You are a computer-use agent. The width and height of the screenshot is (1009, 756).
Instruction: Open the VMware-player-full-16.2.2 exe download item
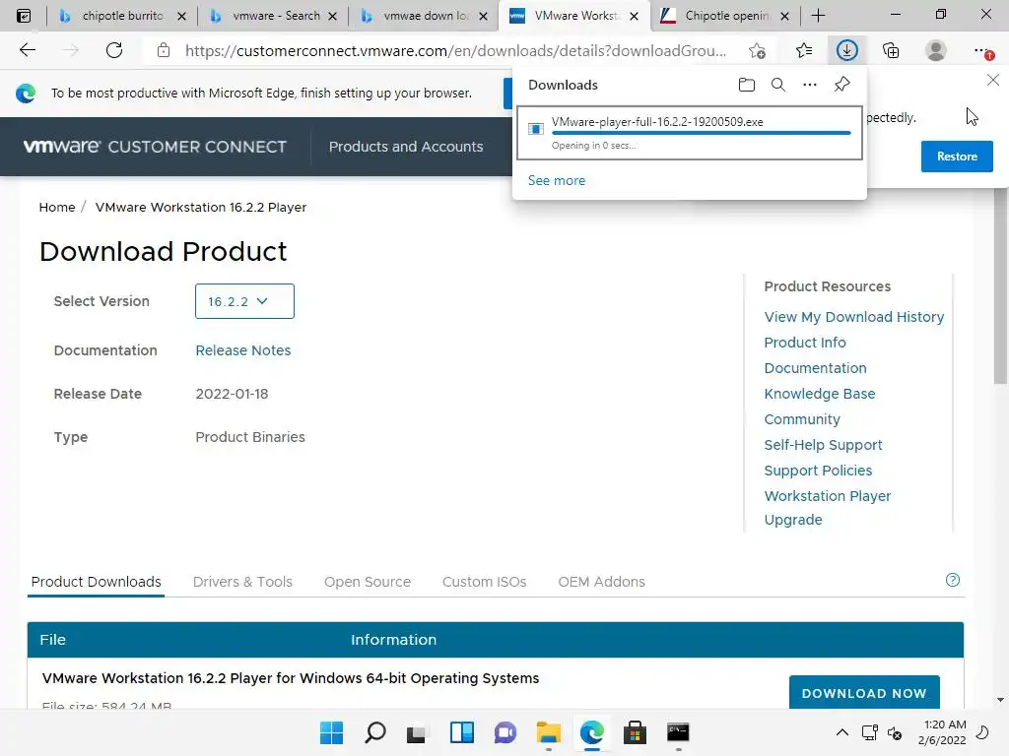(689, 133)
